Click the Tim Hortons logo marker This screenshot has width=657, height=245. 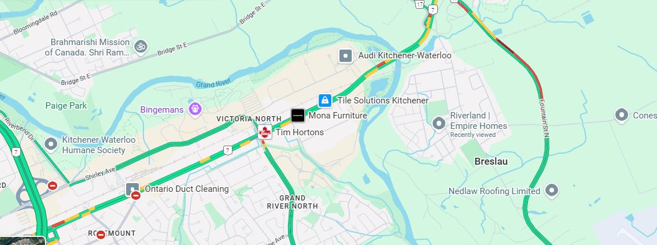click(x=265, y=132)
